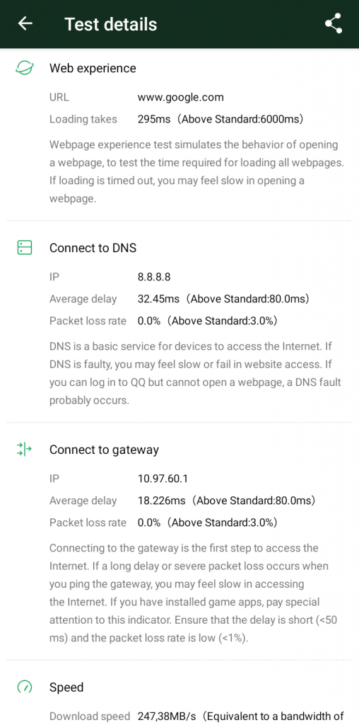This screenshot has height=725, width=359.
Task: Select the Connect to DNS heading
Action: coord(93,248)
